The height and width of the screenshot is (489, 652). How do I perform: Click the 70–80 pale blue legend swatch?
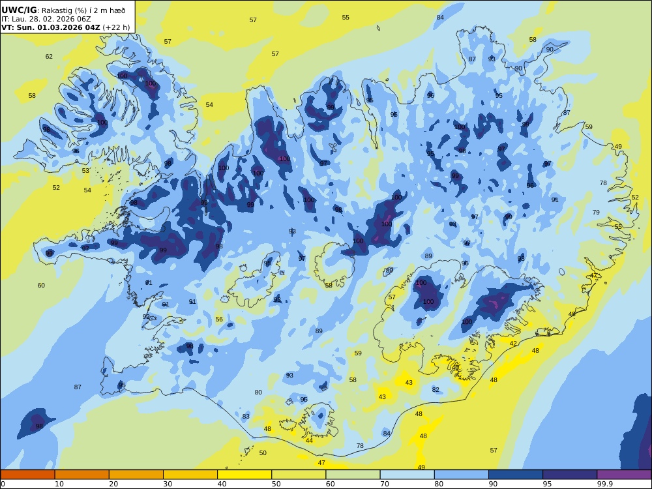pos(407,475)
